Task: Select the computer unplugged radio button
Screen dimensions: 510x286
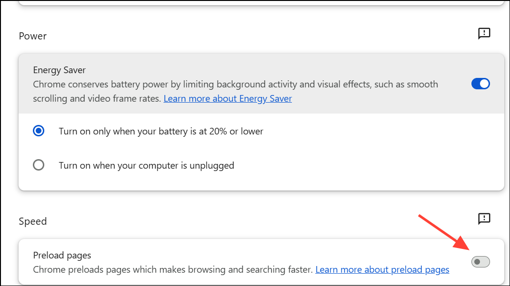Action: coord(39,165)
